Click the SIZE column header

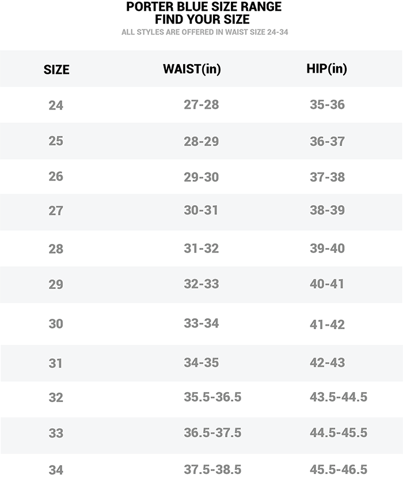(56, 70)
